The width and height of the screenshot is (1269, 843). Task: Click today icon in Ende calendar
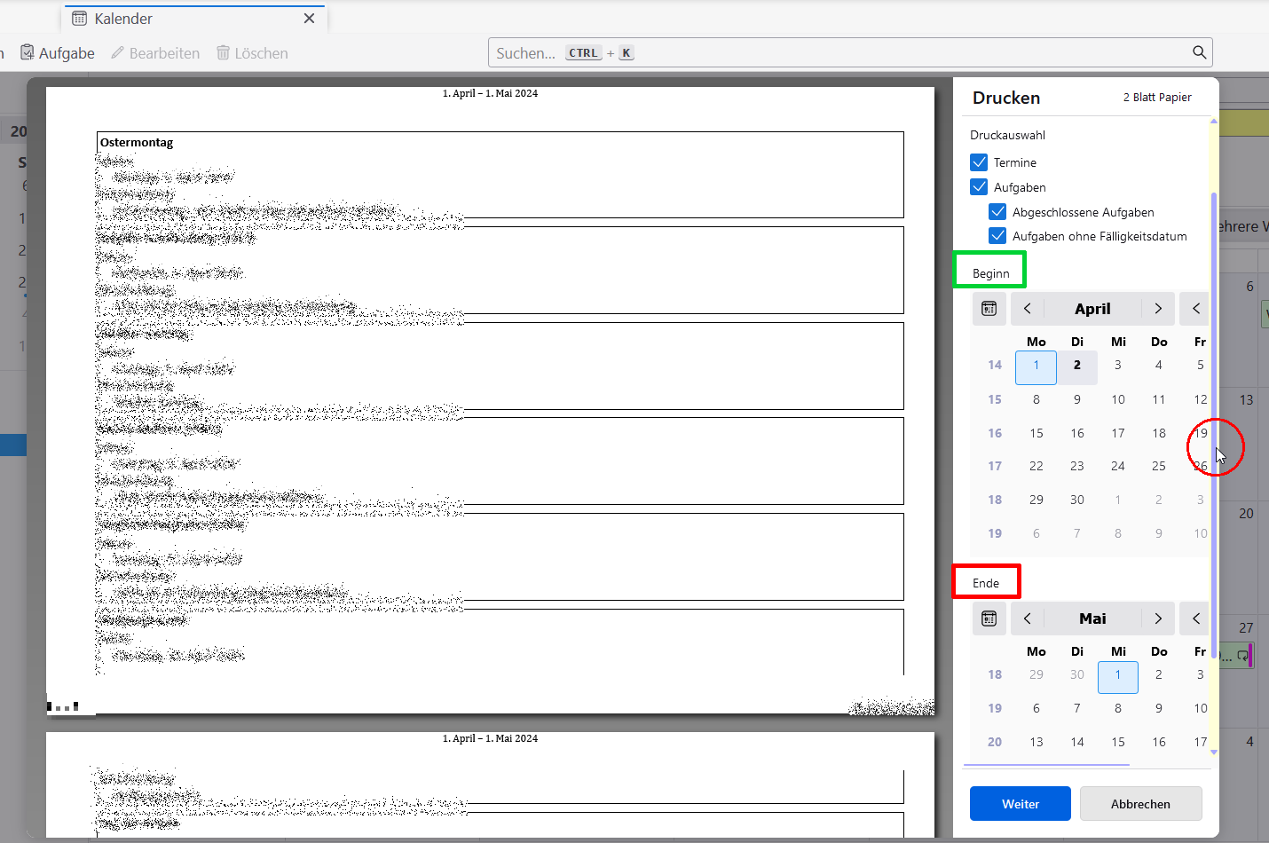coord(989,618)
